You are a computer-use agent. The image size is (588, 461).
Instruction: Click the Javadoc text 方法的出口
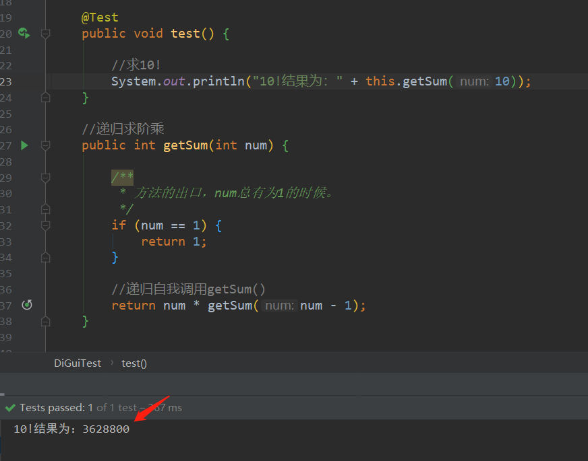pyautogui.click(x=167, y=193)
